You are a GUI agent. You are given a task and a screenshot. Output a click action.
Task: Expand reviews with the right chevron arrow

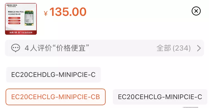point(199,48)
